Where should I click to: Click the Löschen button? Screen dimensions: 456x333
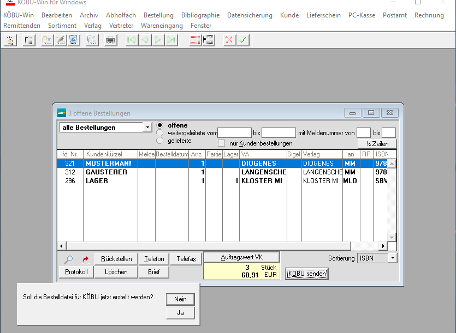click(x=116, y=272)
